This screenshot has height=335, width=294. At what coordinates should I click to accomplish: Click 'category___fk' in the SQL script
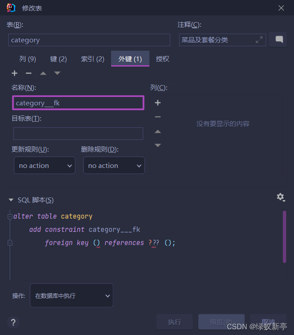tap(114, 230)
